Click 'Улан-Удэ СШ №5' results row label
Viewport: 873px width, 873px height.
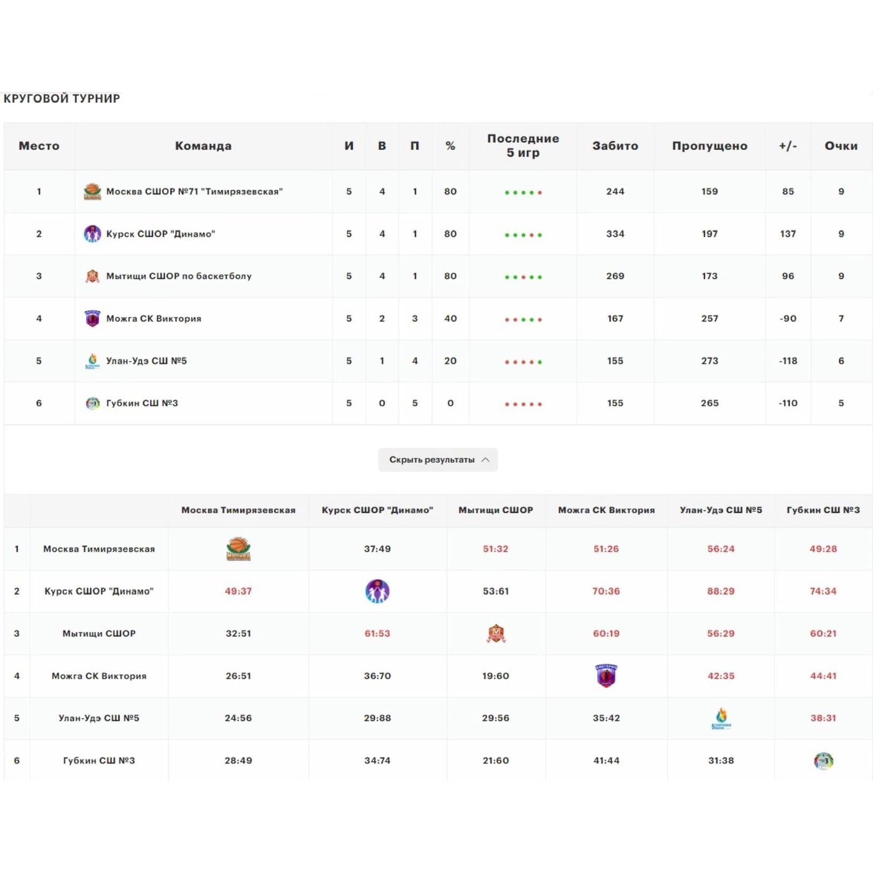point(99,718)
